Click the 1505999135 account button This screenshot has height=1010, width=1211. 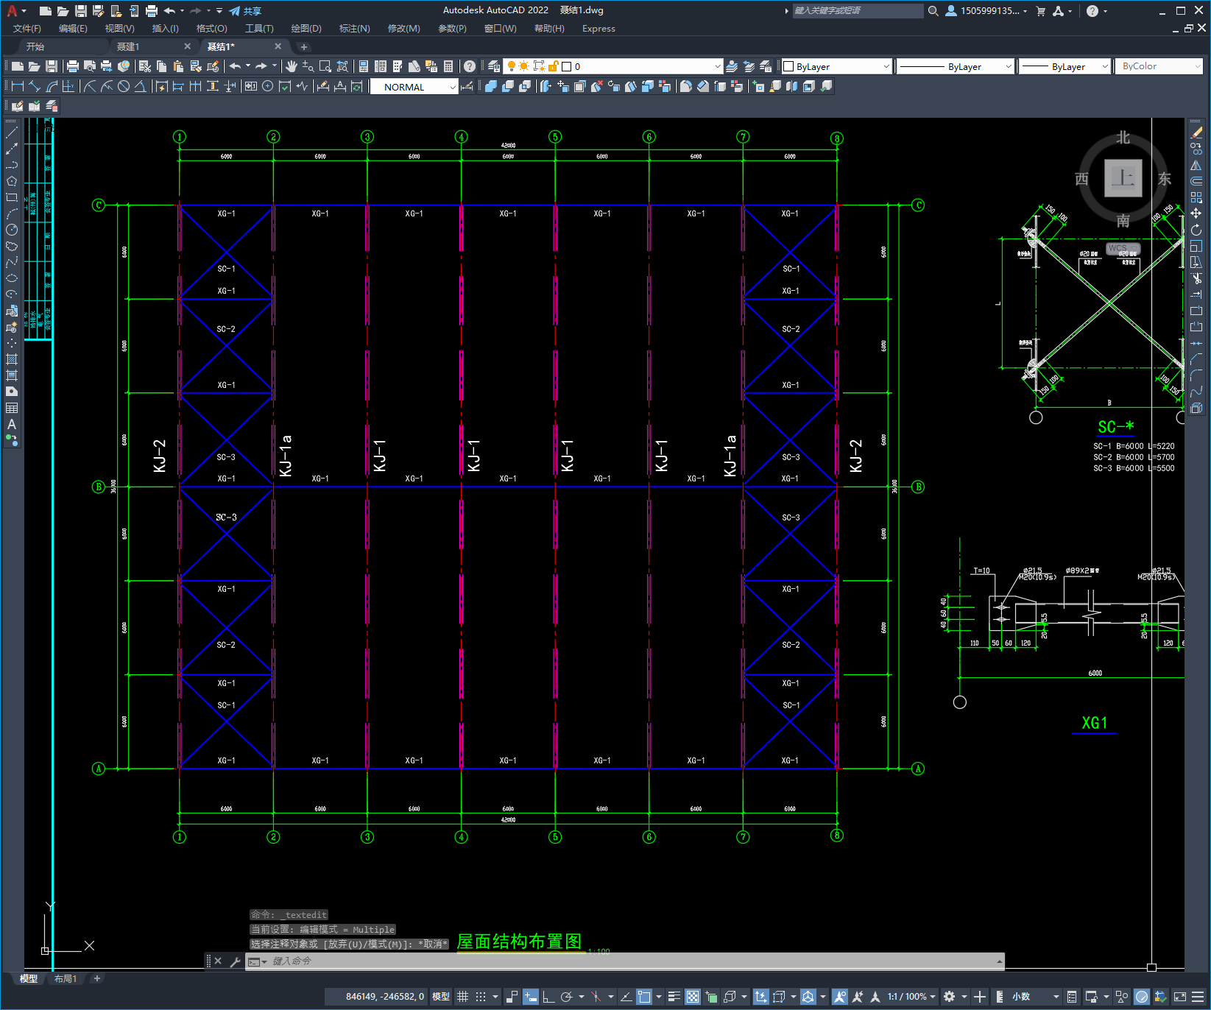point(986,11)
